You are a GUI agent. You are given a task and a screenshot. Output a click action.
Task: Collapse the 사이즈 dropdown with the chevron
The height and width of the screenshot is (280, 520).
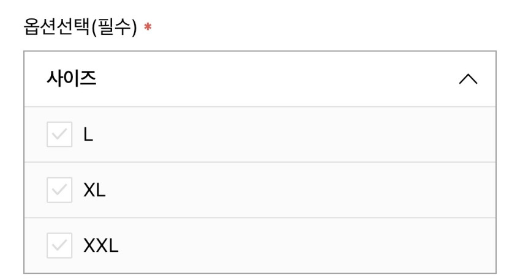point(468,79)
